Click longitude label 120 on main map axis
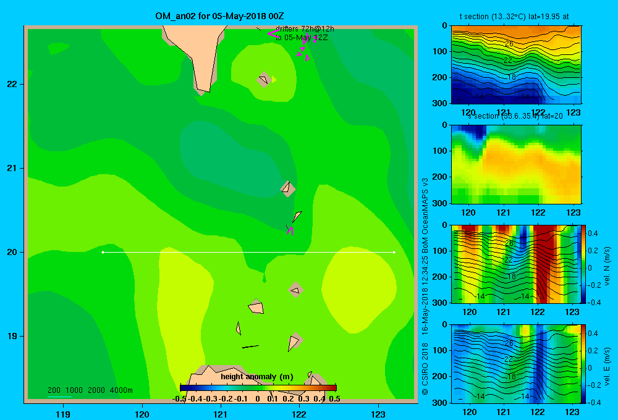 click(142, 414)
